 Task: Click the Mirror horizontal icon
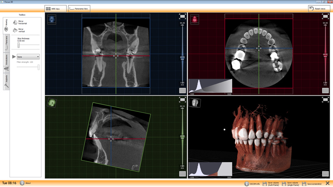(15, 22)
